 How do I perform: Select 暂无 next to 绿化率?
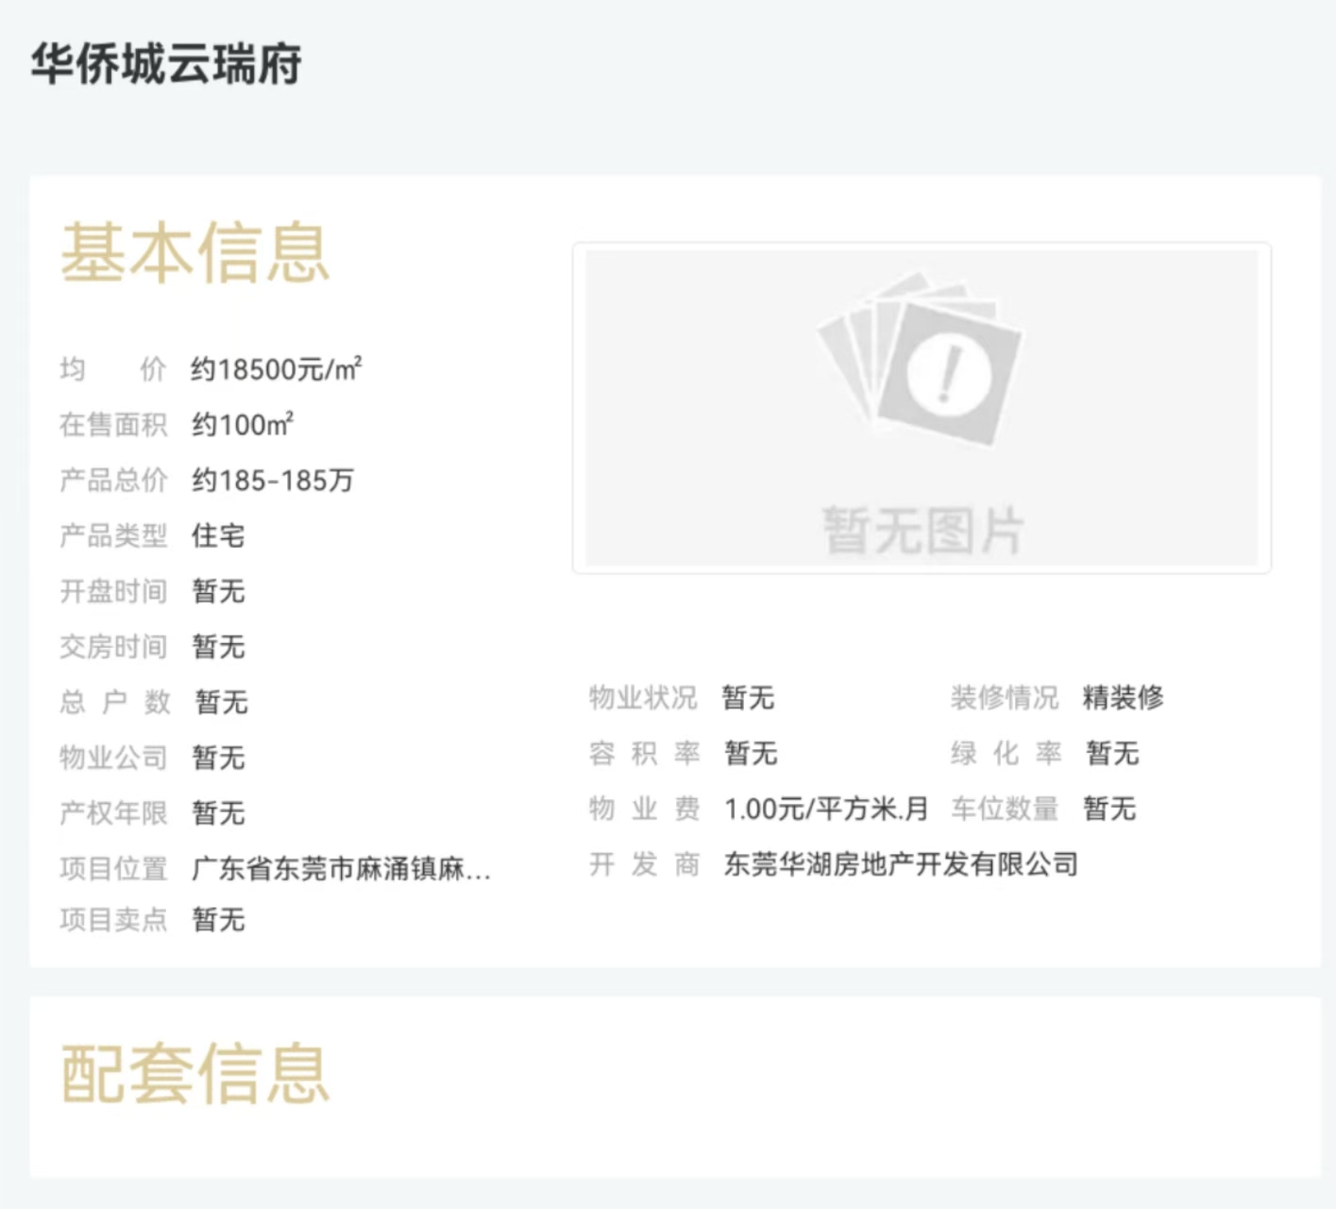pyautogui.click(x=1112, y=753)
